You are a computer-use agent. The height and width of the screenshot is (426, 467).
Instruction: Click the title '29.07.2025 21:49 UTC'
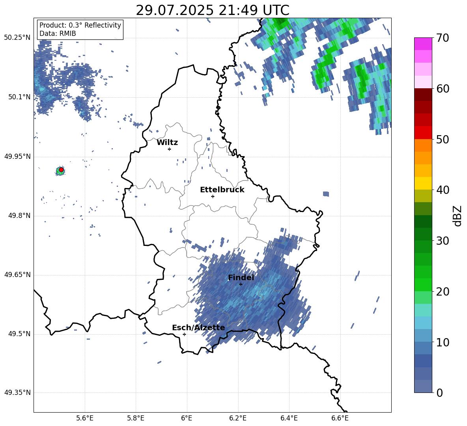tap(213, 10)
